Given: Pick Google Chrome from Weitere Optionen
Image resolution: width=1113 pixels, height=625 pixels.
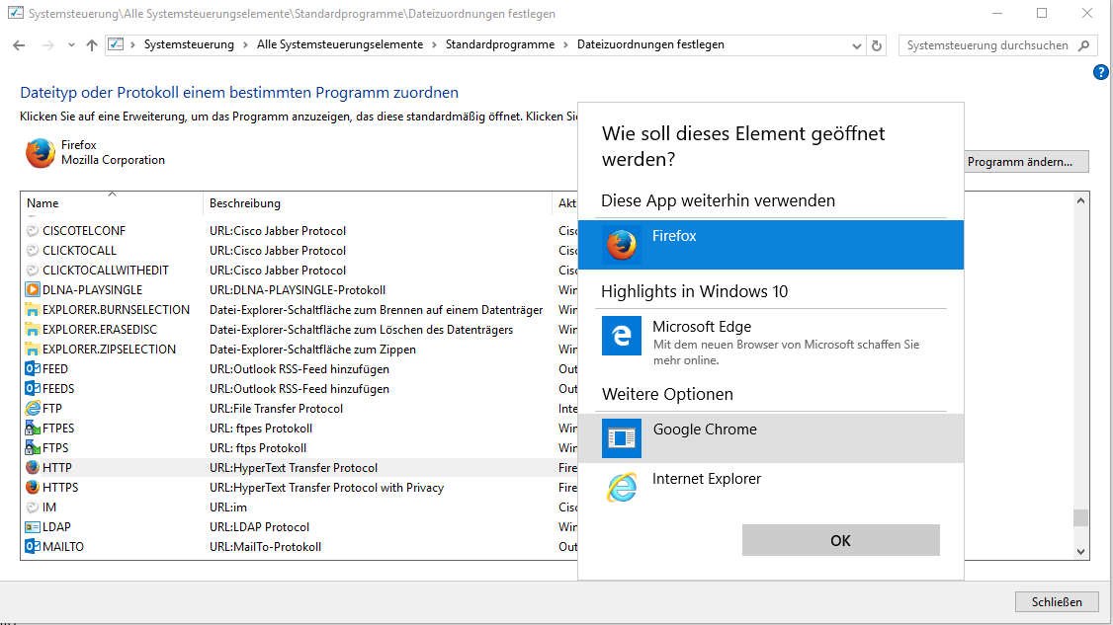Looking at the screenshot, I should tap(771, 437).
